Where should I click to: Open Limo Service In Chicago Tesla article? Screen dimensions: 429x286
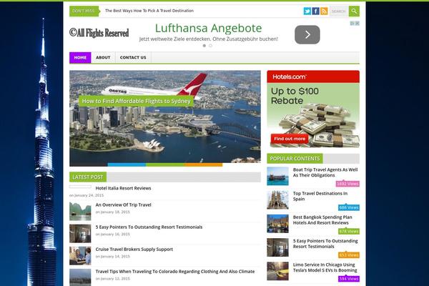325,267
